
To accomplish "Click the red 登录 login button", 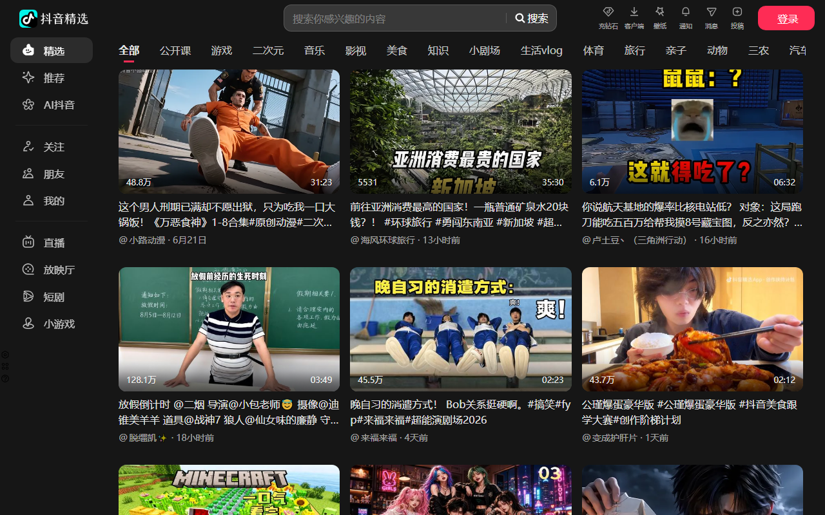I will click(786, 18).
